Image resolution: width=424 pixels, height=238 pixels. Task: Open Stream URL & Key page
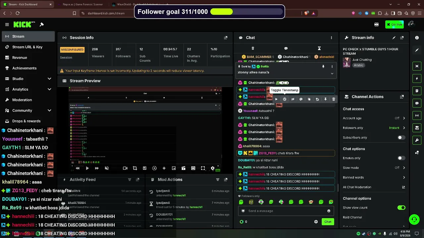[28, 47]
